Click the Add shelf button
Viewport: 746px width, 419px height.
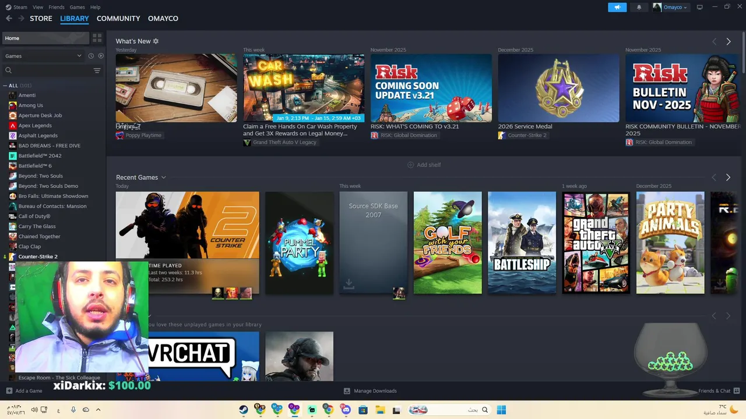(424, 165)
